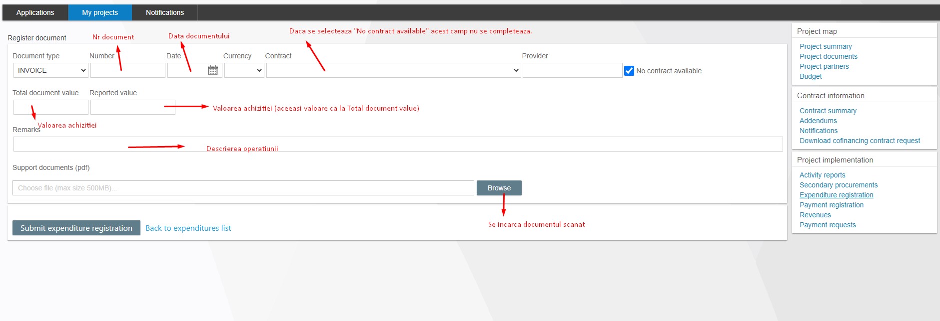The image size is (940, 321).
Task: Go back to expenditures list
Action: (x=188, y=228)
